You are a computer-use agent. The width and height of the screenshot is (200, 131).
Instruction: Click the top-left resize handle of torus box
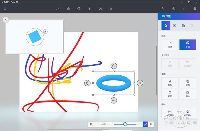pyautogui.click(x=93, y=71)
